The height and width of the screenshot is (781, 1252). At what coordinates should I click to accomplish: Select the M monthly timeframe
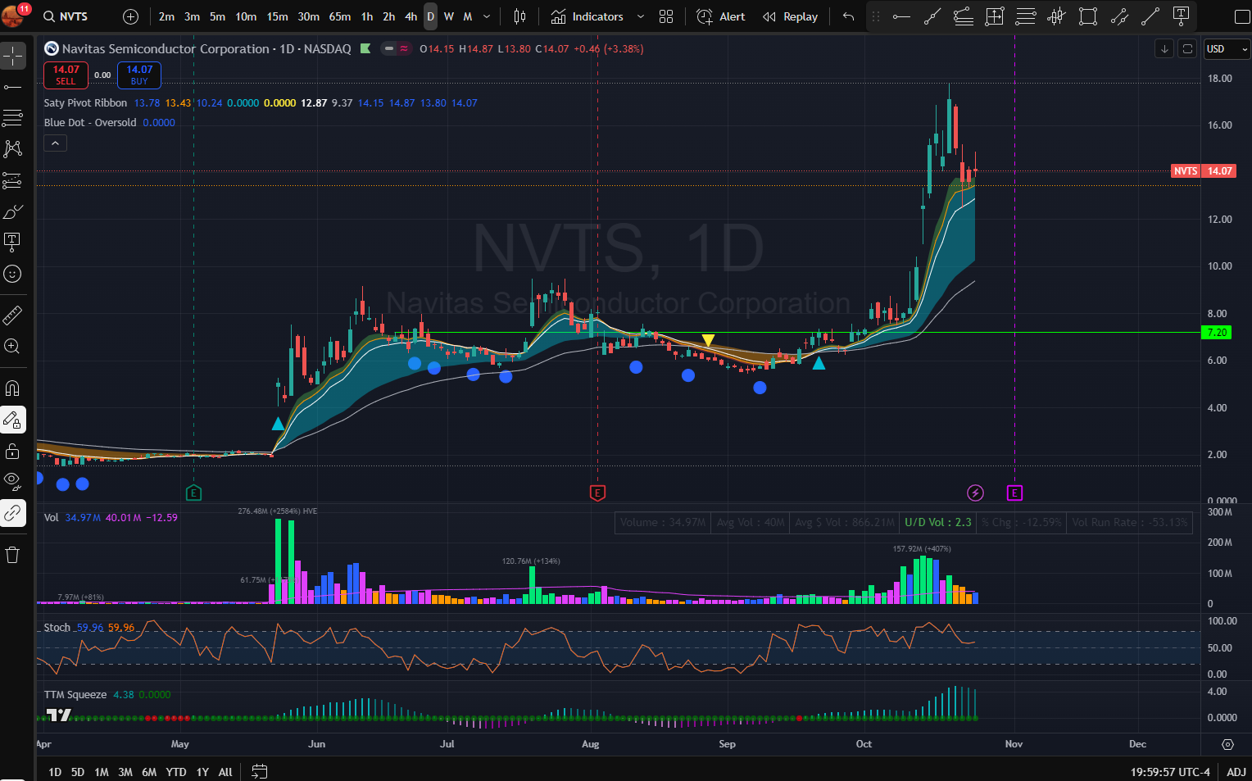(x=468, y=16)
